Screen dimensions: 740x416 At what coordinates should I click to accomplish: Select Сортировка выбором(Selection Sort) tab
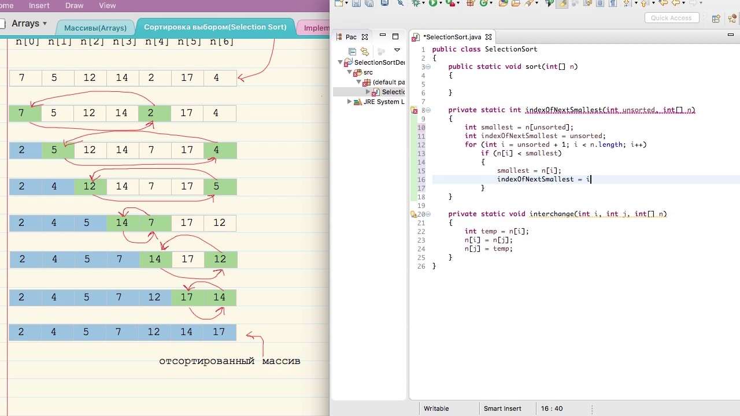[x=215, y=27]
